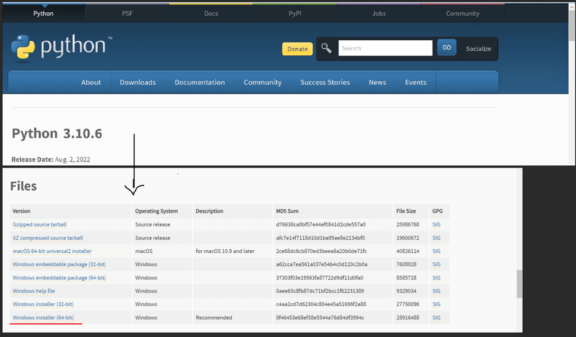The height and width of the screenshot is (337, 576).
Task: Open SIG link for Windows installer (64-bit)
Action: (436, 318)
